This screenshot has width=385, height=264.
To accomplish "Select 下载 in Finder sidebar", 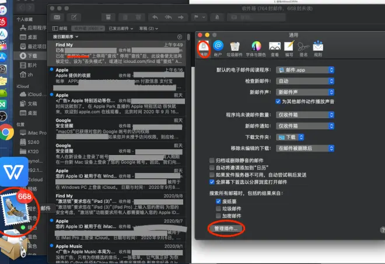I will tap(30, 56).
